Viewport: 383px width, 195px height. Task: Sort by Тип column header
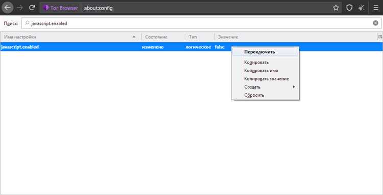[200, 37]
